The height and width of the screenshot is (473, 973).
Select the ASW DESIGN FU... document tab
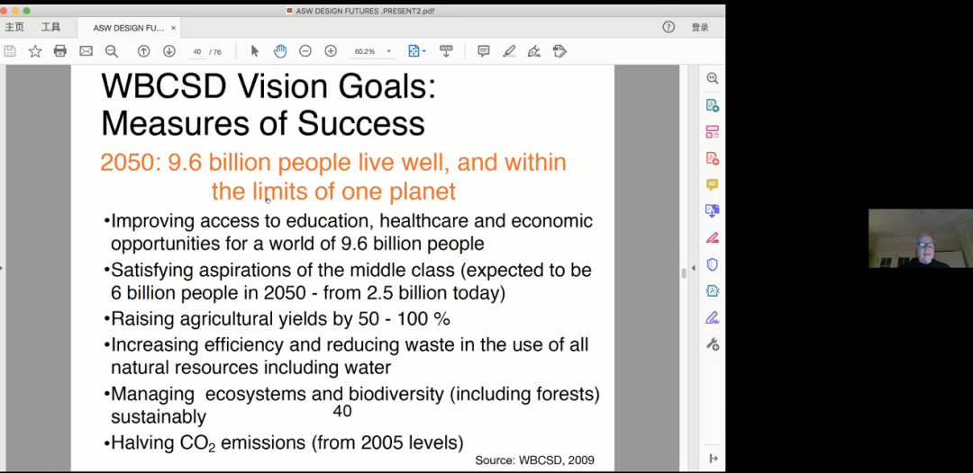(129, 28)
